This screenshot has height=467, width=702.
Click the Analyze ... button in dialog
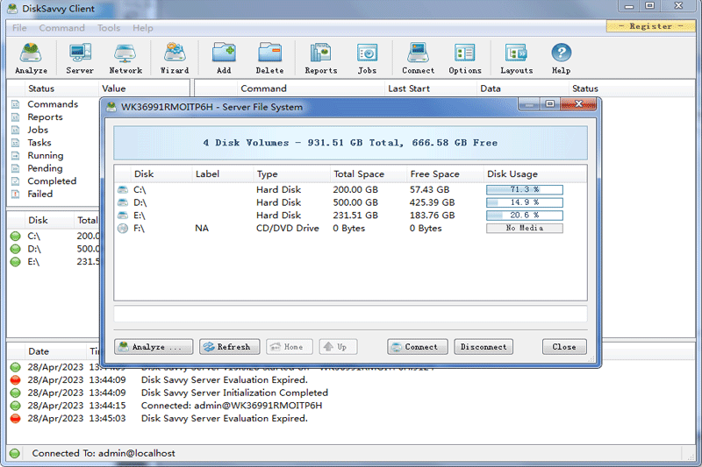click(x=154, y=347)
